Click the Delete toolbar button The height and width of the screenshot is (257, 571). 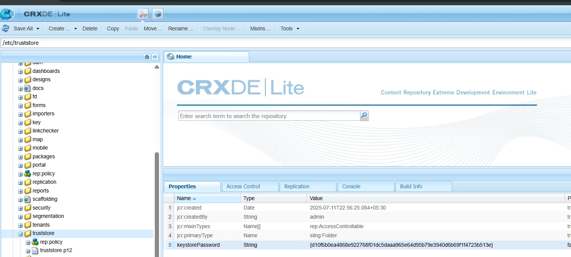click(90, 28)
